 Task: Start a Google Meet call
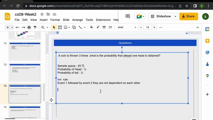point(139,16)
